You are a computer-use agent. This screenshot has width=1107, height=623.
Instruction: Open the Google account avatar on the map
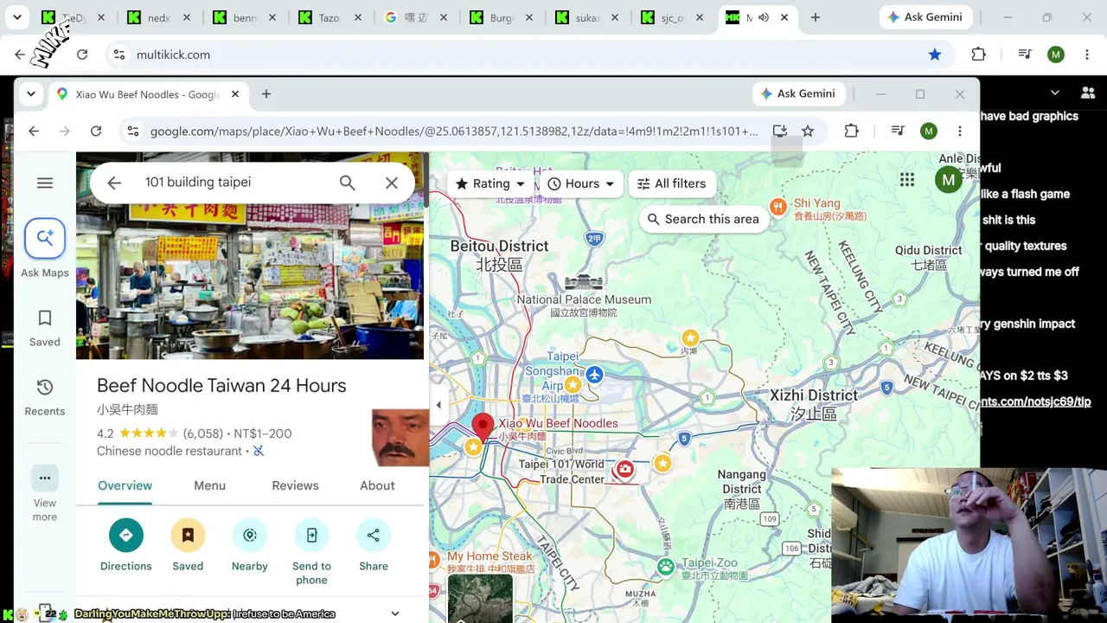click(949, 180)
